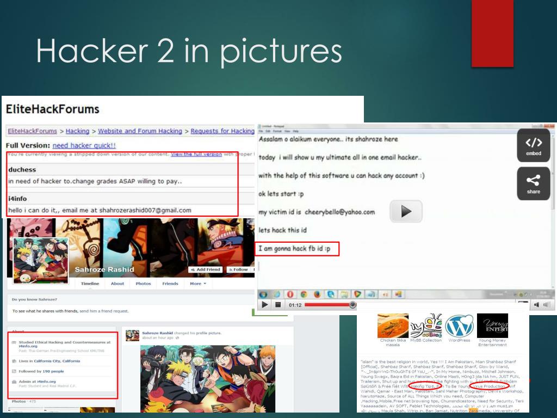
Task: Open the 'need hacker quick!!' thread link
Action: 84,145
